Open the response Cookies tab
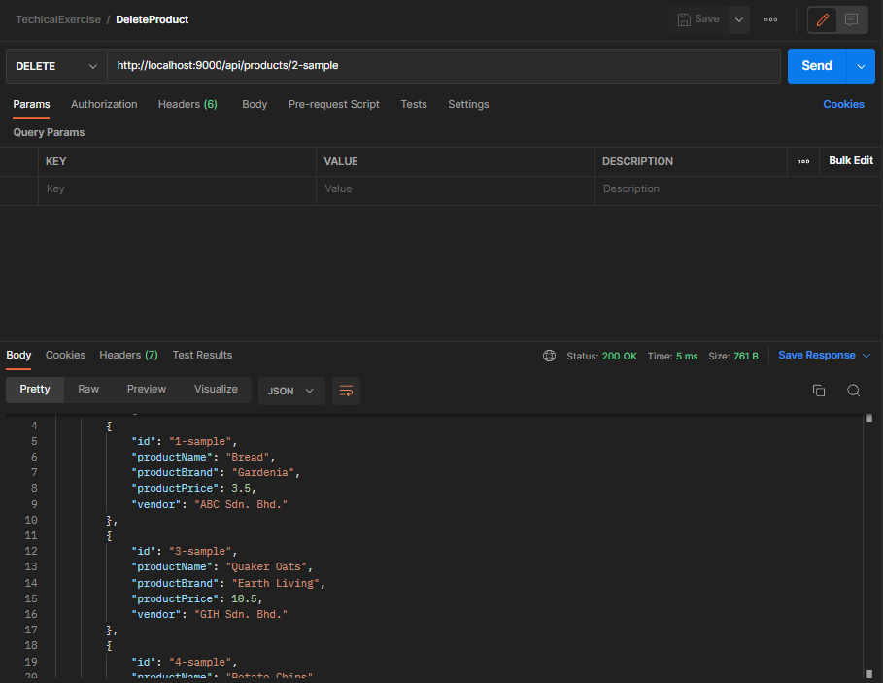883x683 pixels. (65, 355)
